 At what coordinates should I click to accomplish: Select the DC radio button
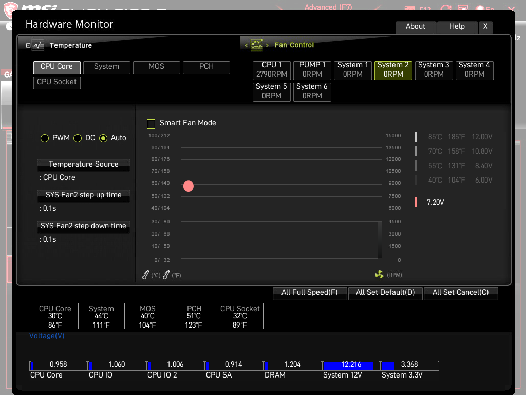pyautogui.click(x=78, y=138)
